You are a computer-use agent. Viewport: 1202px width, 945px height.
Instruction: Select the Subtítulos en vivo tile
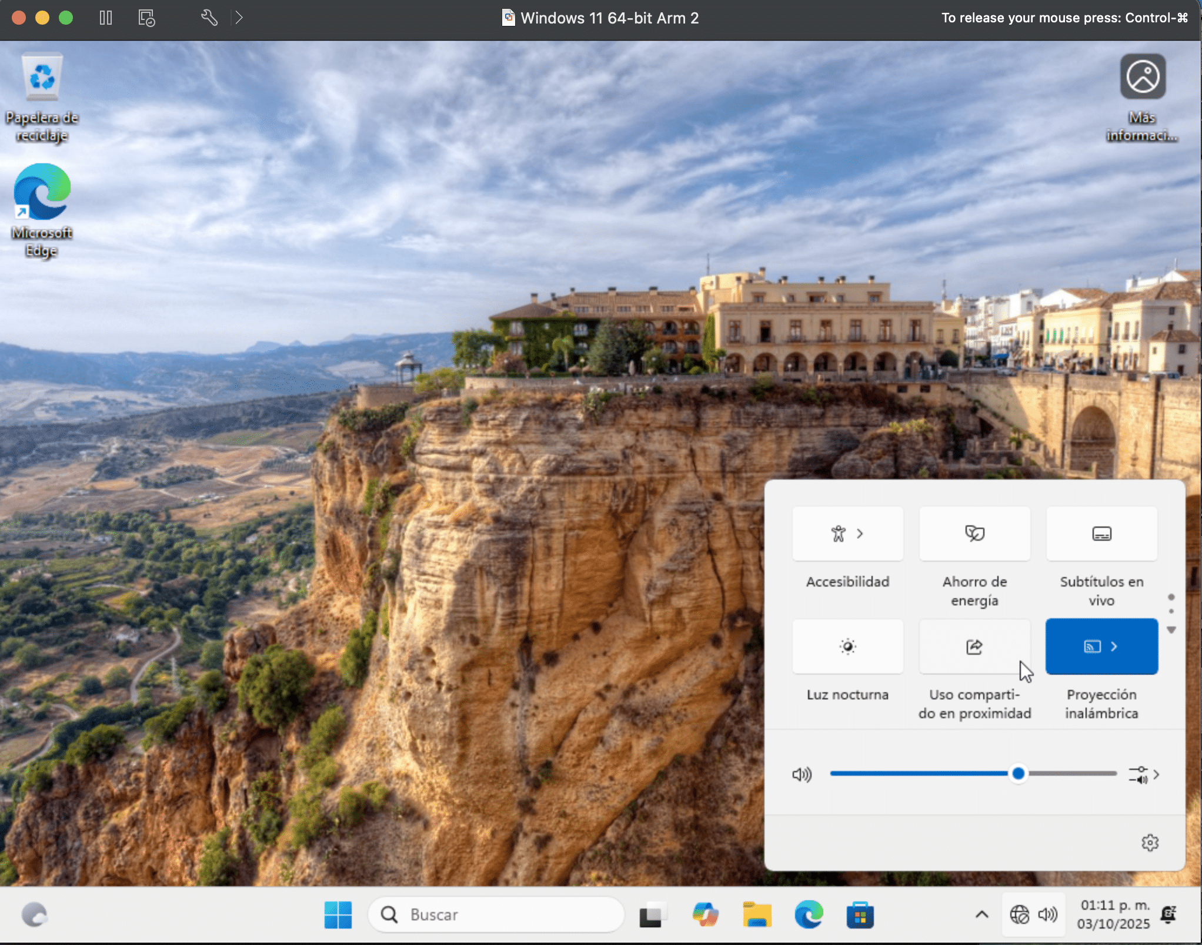pyautogui.click(x=1101, y=534)
